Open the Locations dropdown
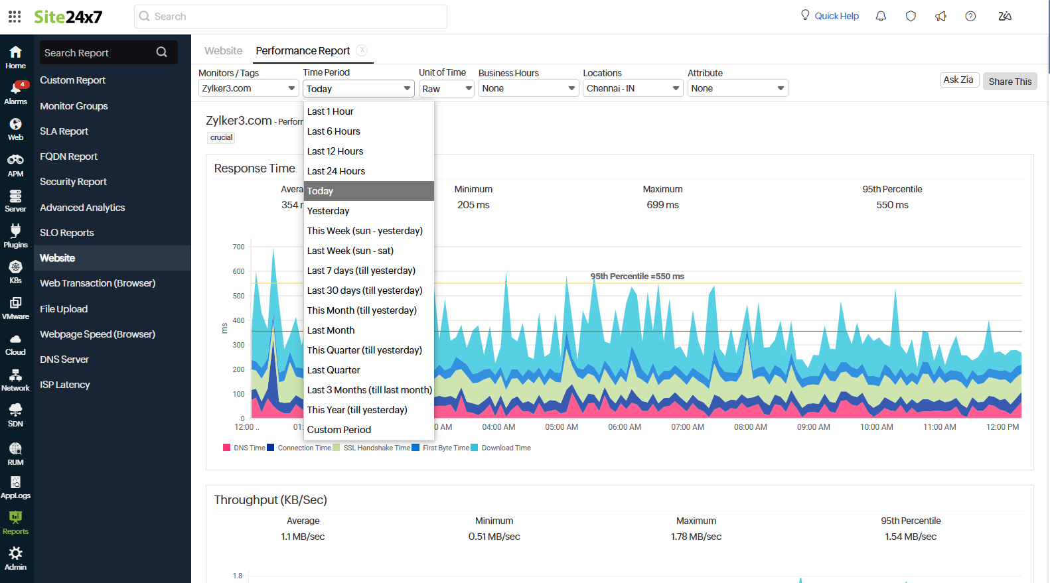Image resolution: width=1050 pixels, height=583 pixels. tap(633, 88)
